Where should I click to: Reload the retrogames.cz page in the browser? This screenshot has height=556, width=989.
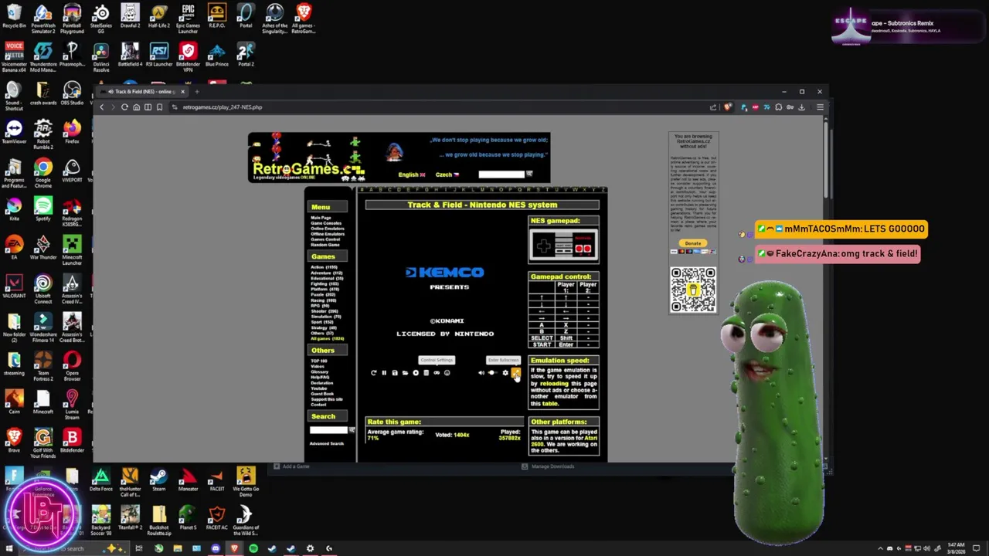124,107
